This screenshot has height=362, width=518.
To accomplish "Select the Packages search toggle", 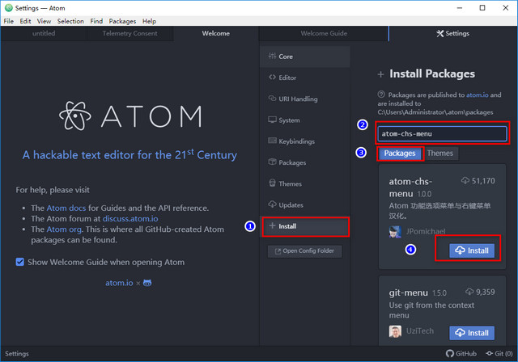I will (x=400, y=154).
